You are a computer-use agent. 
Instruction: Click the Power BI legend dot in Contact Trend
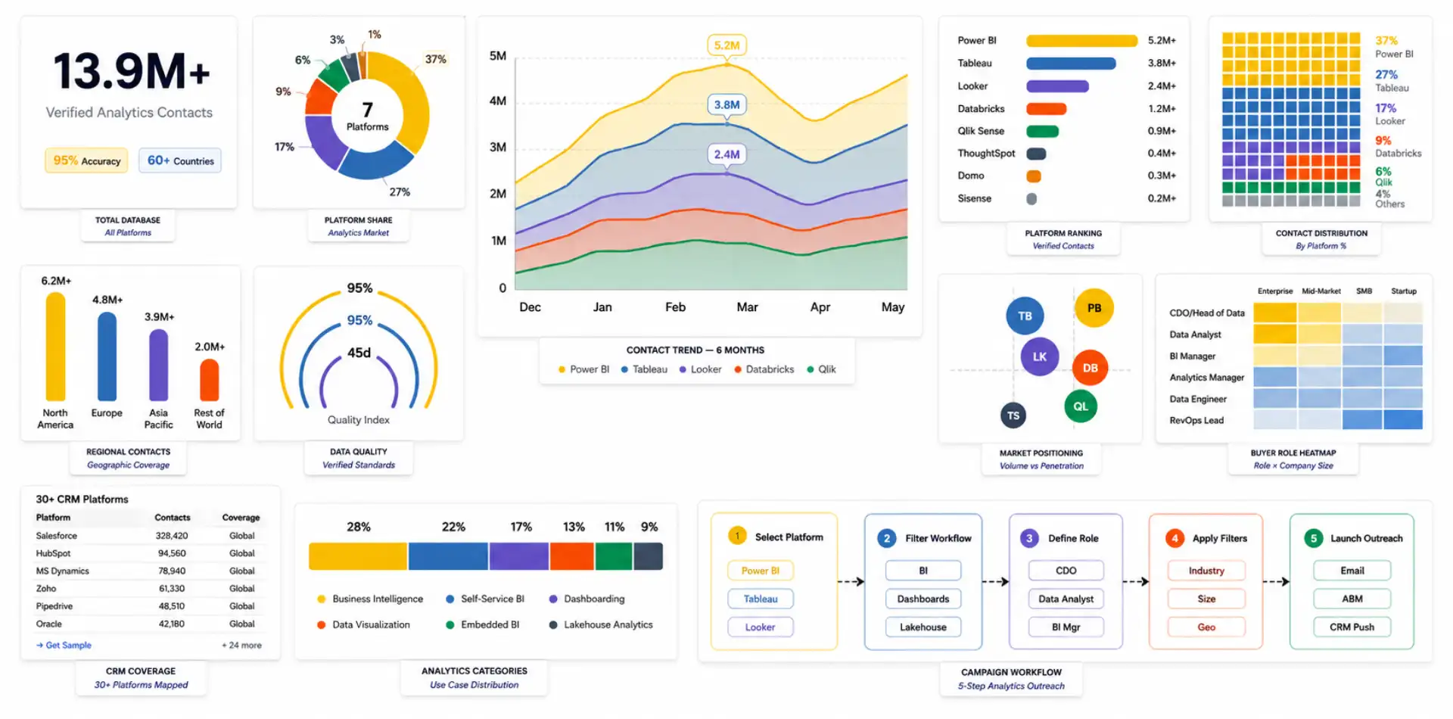[562, 369]
